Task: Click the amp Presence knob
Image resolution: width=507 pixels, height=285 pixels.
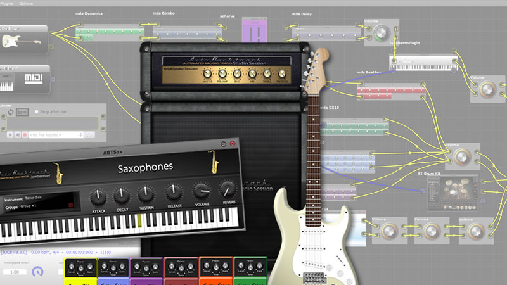Action: coord(282,74)
